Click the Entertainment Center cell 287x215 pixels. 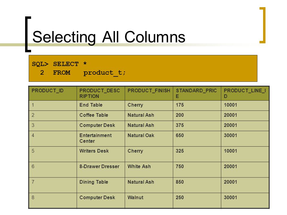pos(101,139)
